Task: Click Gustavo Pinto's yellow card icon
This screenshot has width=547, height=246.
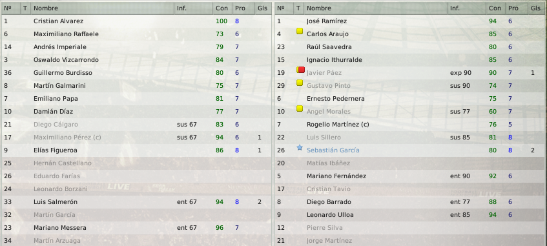Action: [299, 83]
